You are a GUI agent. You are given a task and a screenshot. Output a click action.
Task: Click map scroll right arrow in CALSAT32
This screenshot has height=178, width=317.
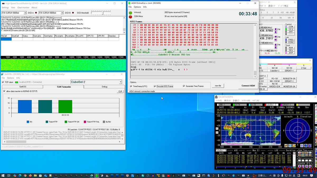click(x=217, y=132)
